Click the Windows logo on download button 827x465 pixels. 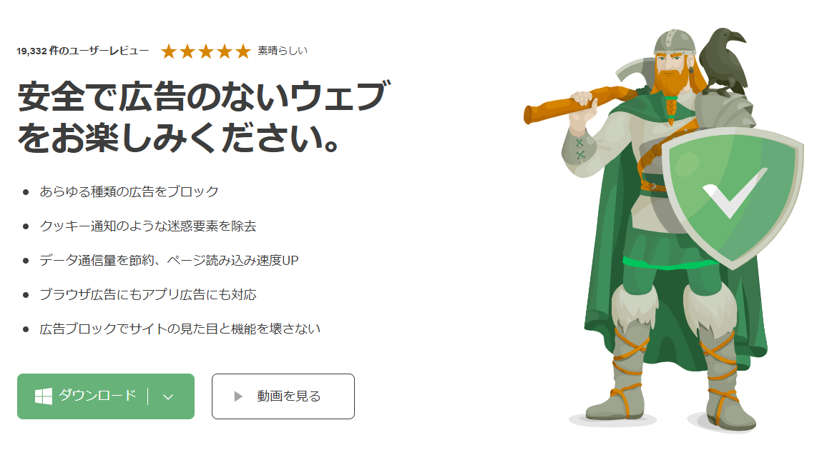(x=43, y=396)
